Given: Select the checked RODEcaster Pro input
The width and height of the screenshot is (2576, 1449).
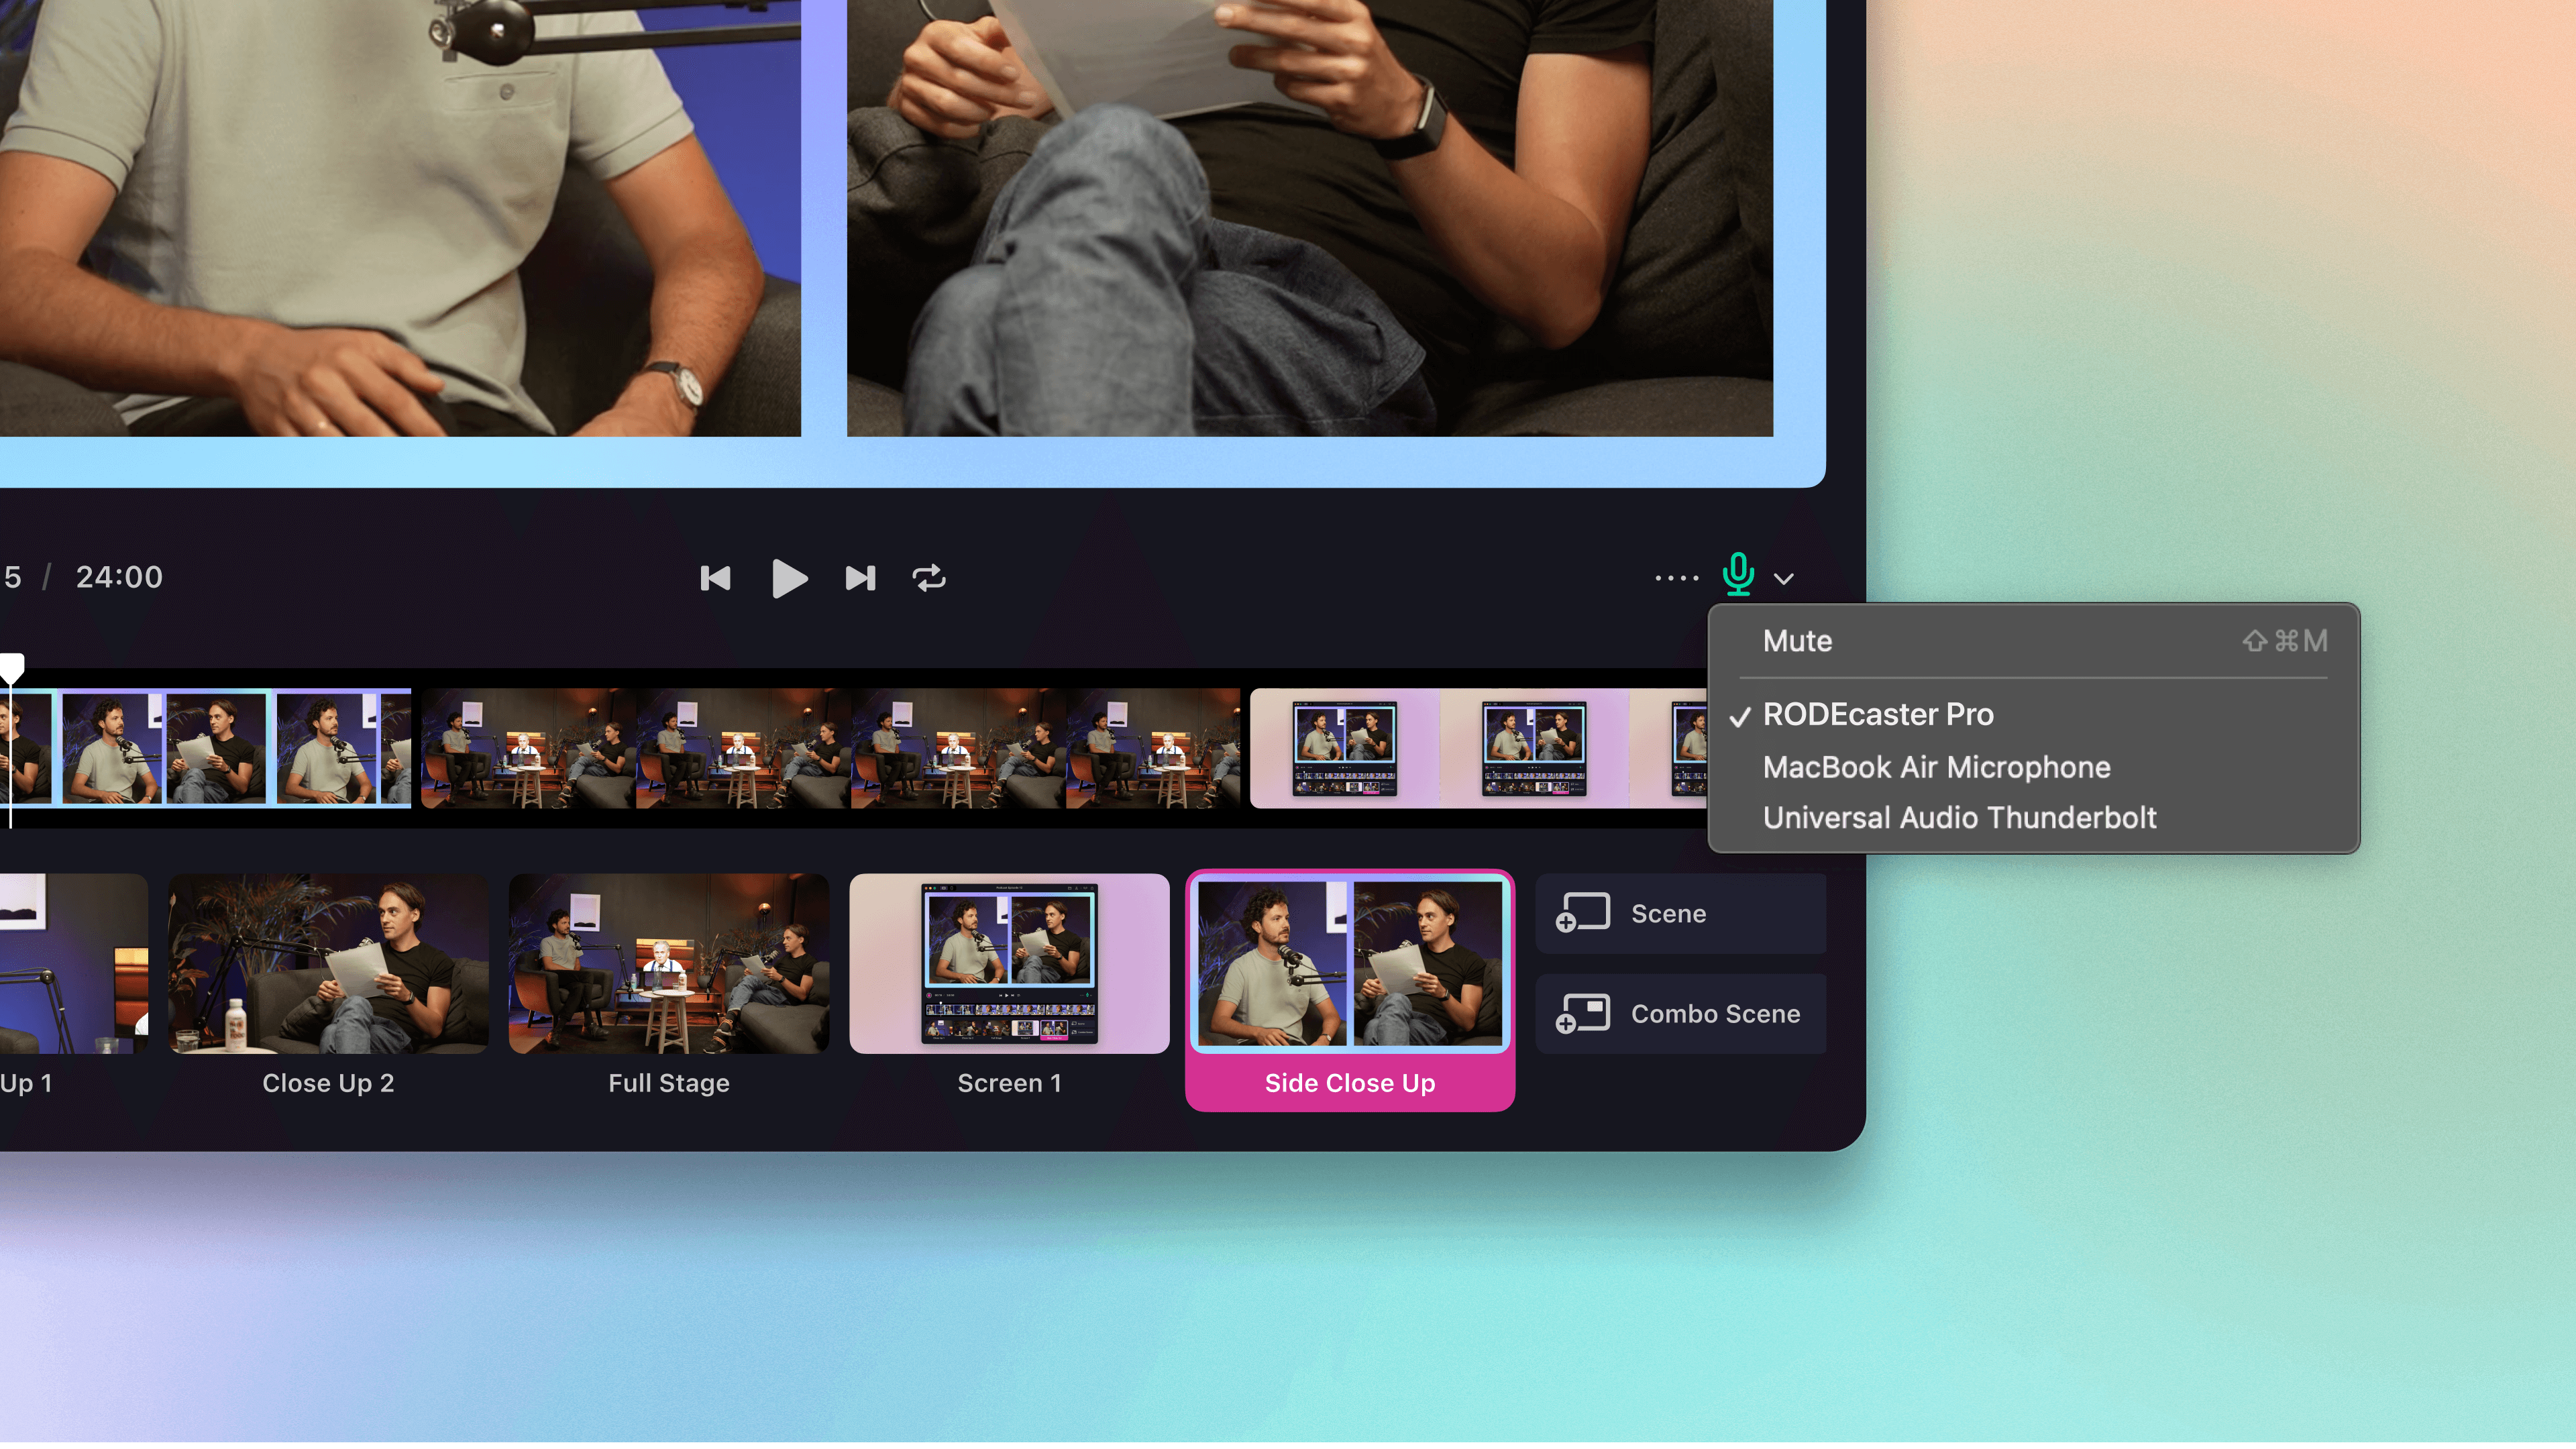Looking at the screenshot, I should 1877,715.
